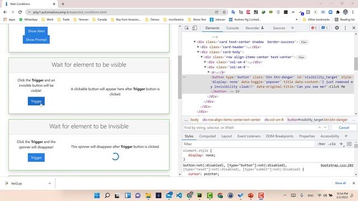Click the display: none style declaration

tap(201, 155)
